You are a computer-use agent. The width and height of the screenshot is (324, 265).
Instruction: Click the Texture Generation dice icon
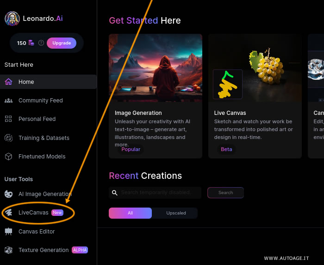8,250
